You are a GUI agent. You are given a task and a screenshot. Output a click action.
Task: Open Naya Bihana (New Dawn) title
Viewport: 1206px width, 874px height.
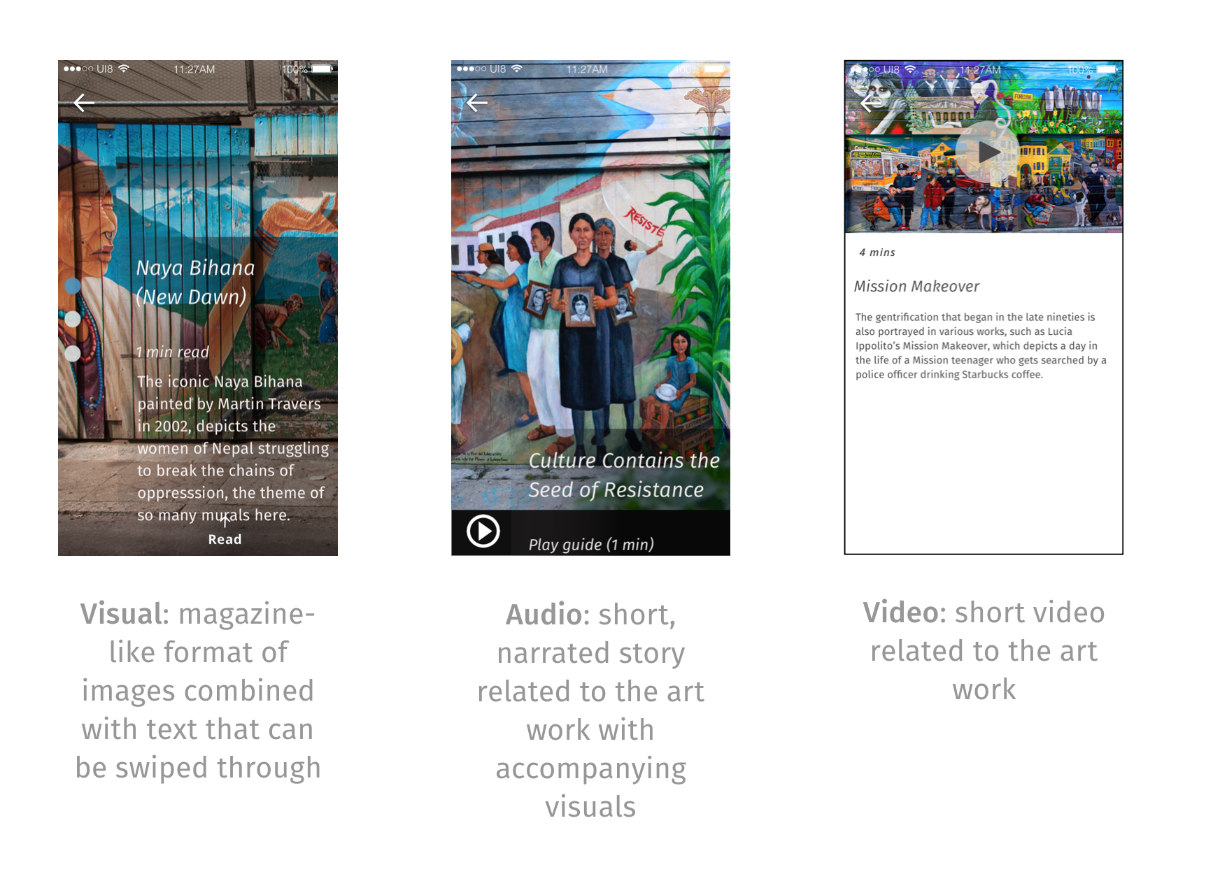(195, 282)
